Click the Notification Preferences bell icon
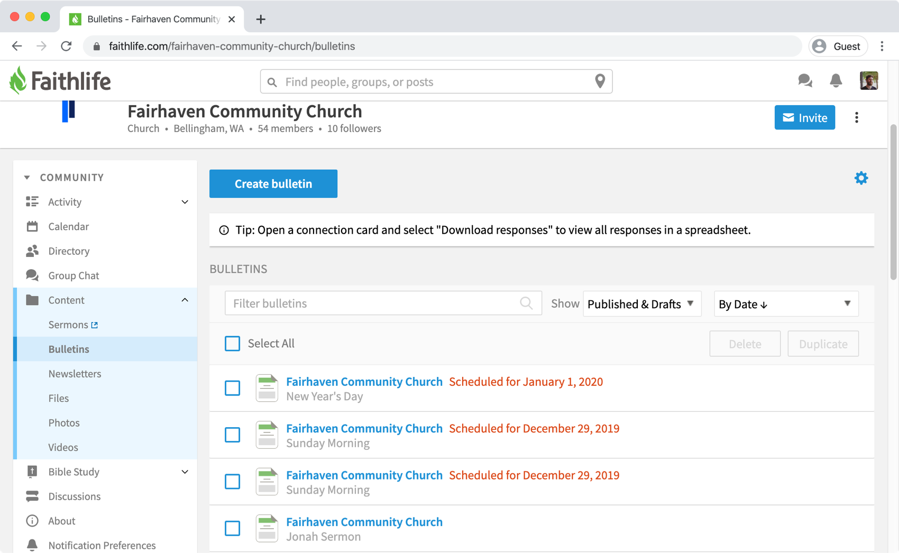 (x=32, y=545)
